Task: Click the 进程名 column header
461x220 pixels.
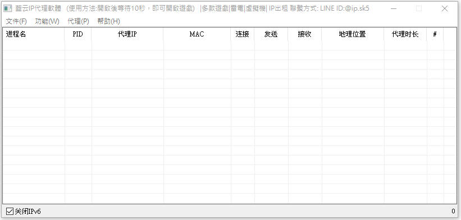Action: [x=34, y=34]
